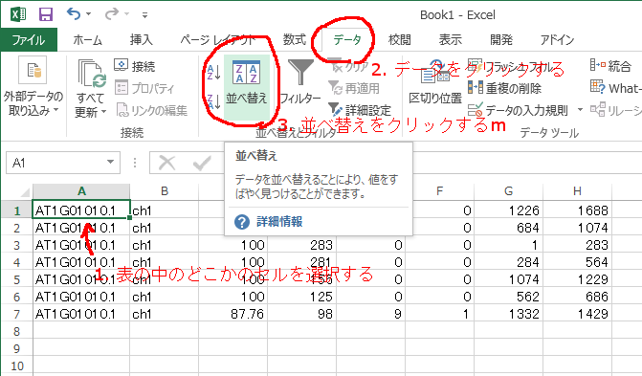Switch to the データ ribbon tab
Viewport: 642px width, 376px height.
click(347, 40)
